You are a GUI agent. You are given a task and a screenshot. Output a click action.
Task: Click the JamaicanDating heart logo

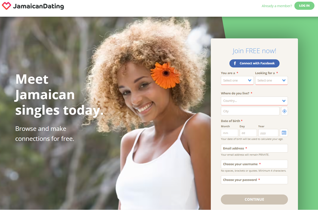[6, 6]
